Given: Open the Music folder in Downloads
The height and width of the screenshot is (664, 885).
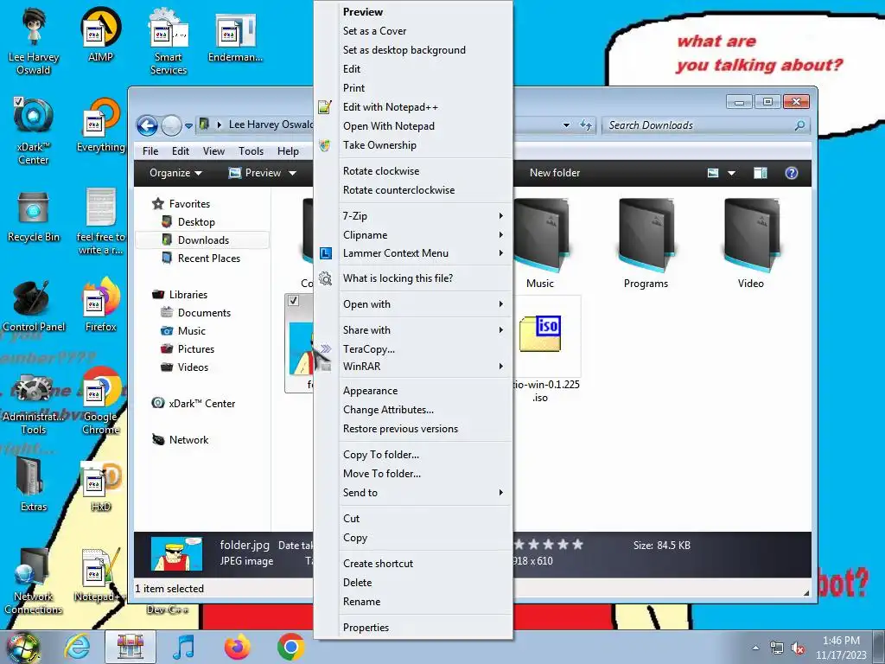Looking at the screenshot, I should (x=539, y=243).
